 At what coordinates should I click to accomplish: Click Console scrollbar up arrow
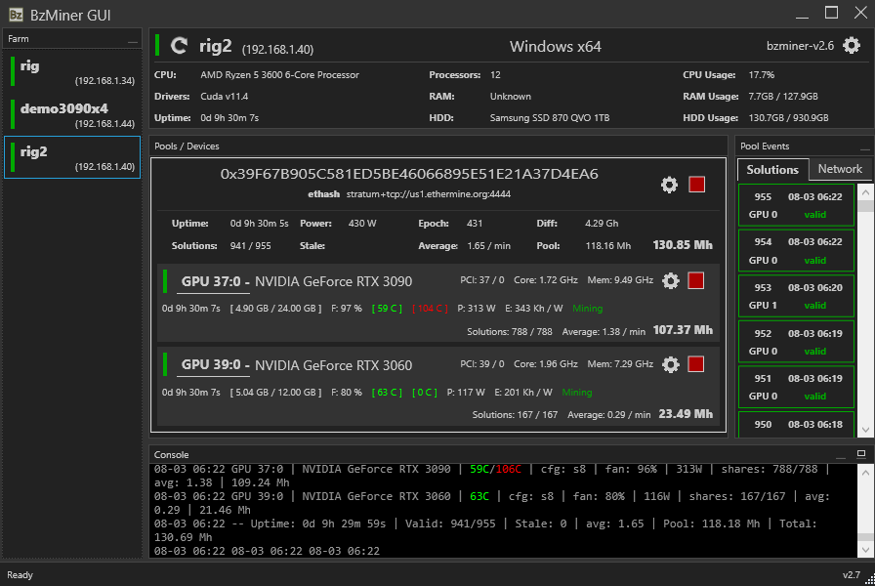(x=865, y=473)
